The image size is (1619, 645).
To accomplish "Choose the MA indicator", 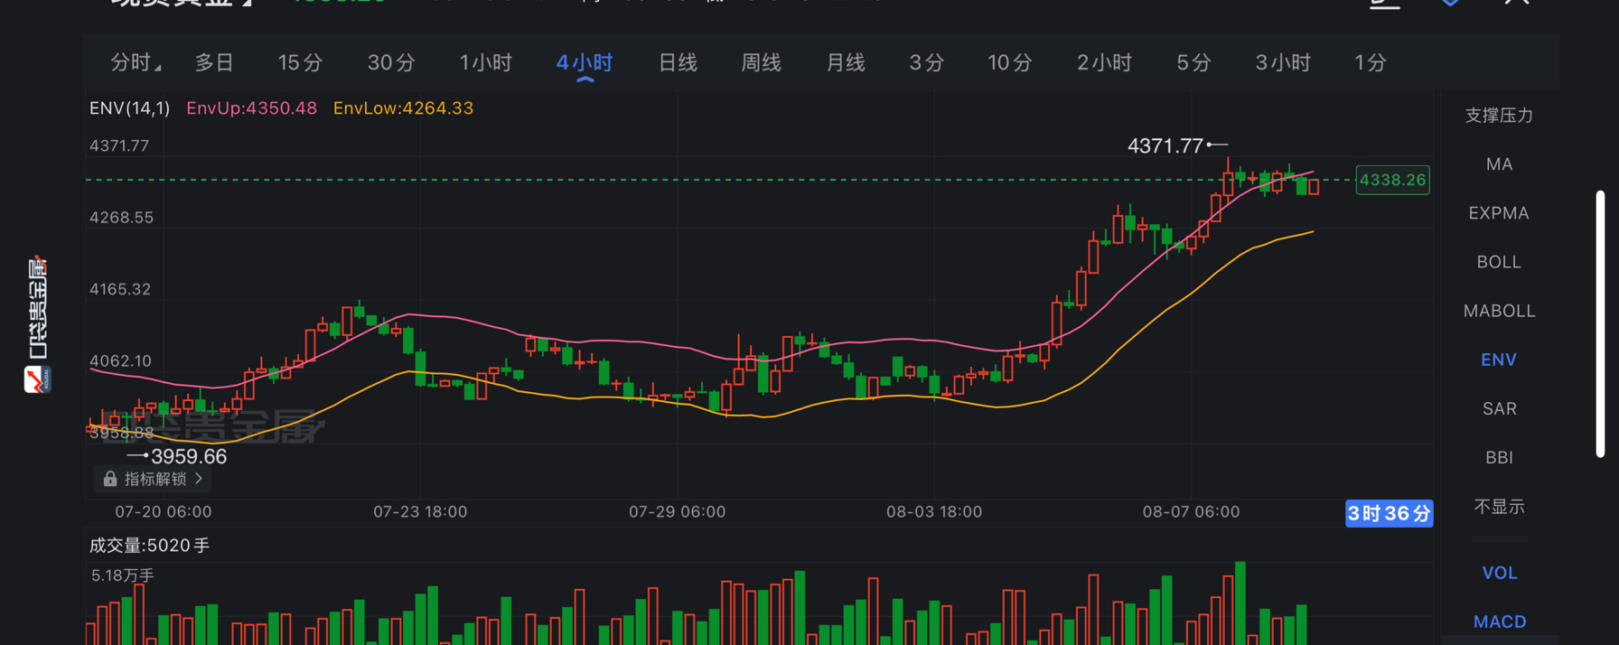I will [x=1499, y=164].
